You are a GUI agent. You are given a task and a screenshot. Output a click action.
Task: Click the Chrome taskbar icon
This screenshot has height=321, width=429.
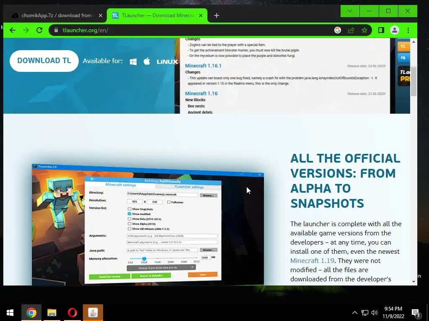coord(31,313)
